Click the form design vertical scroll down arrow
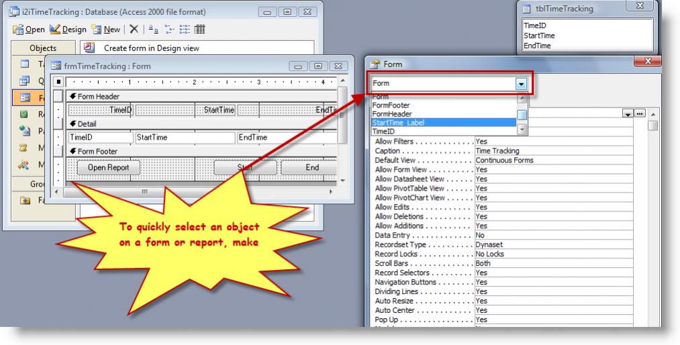 tap(342, 181)
